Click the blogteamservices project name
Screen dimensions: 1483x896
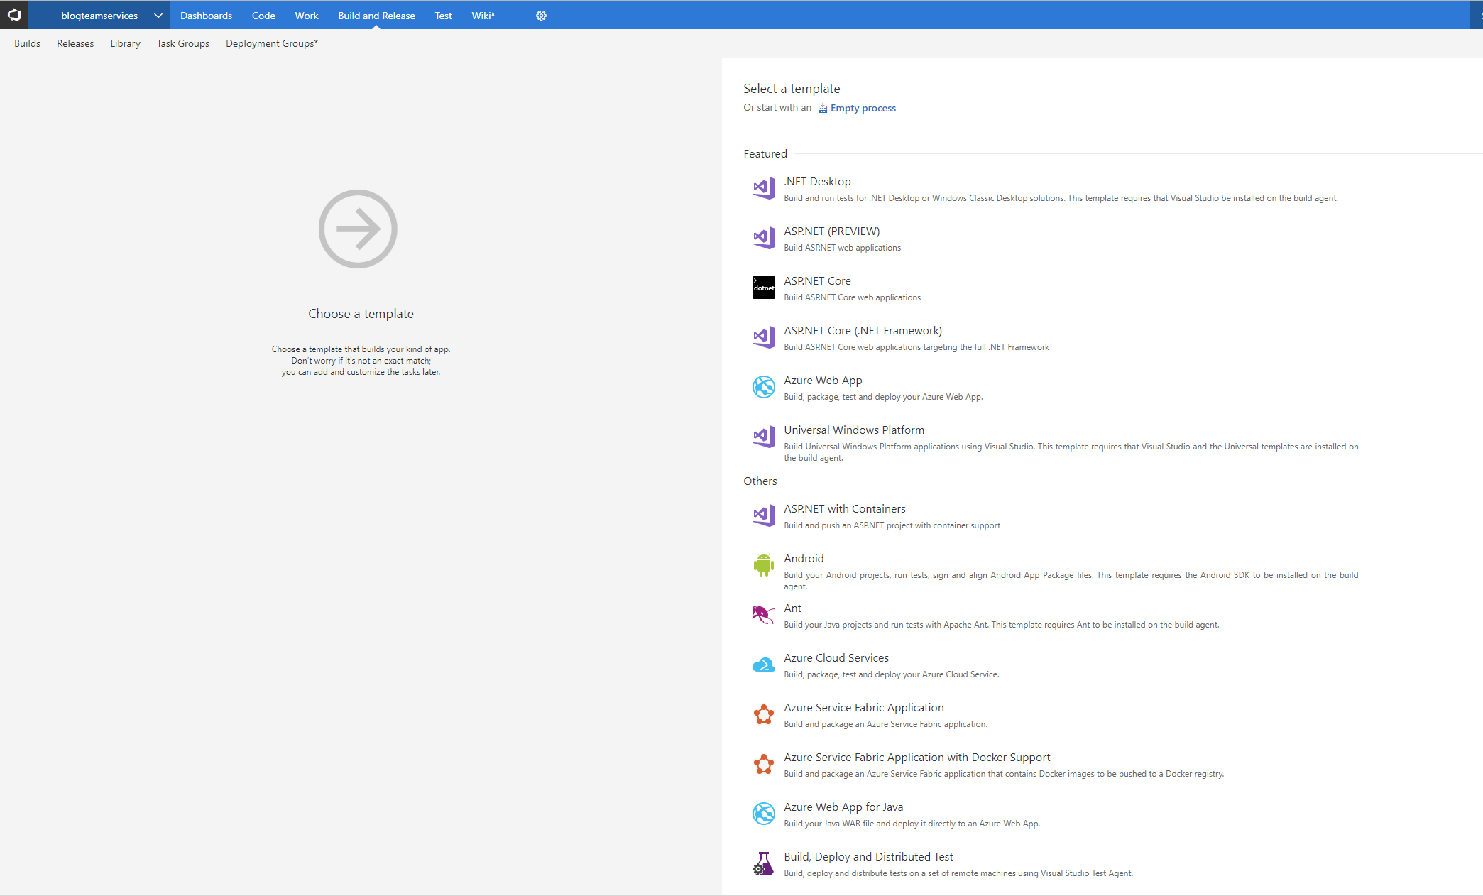tap(99, 16)
